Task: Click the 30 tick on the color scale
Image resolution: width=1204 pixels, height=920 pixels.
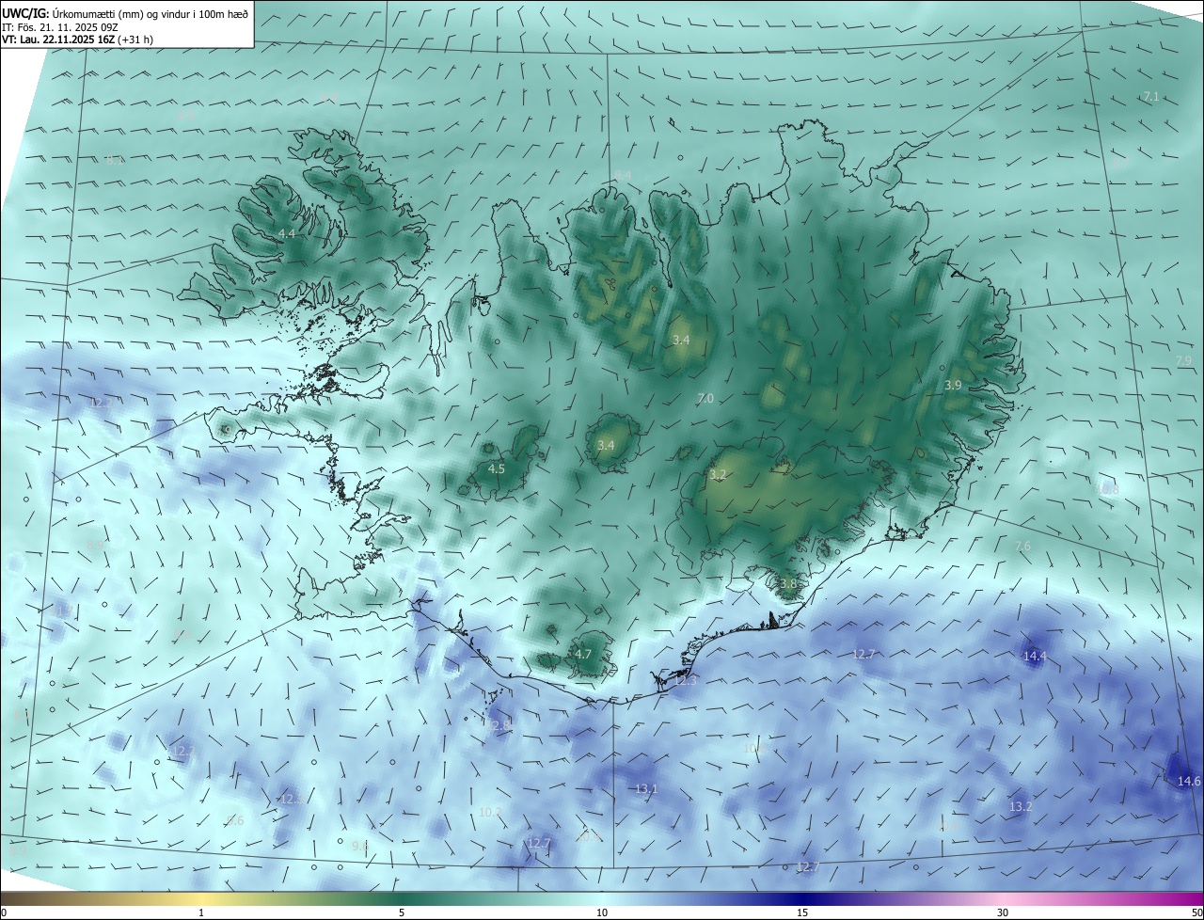Action: pyautogui.click(x=1003, y=912)
